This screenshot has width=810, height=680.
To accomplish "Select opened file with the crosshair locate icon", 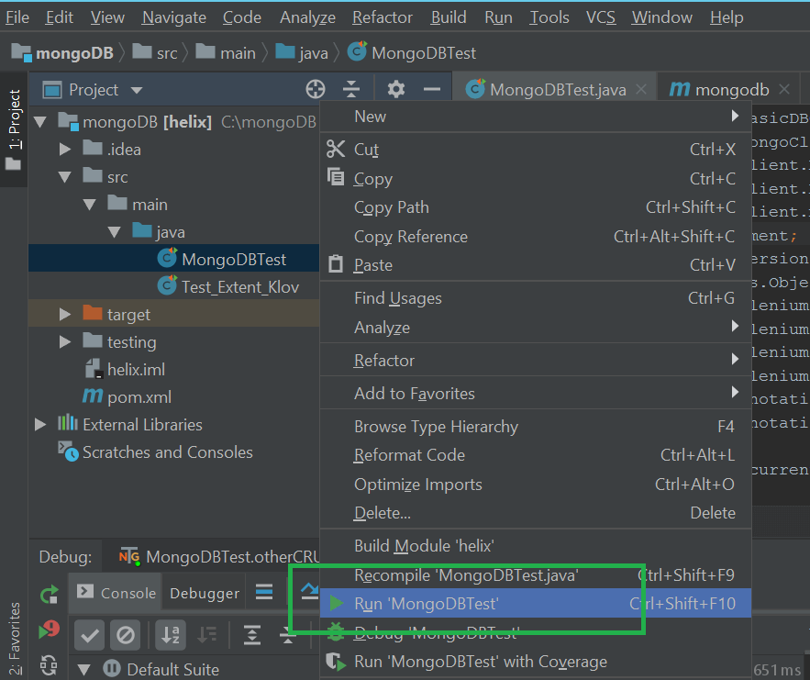I will pyautogui.click(x=316, y=88).
